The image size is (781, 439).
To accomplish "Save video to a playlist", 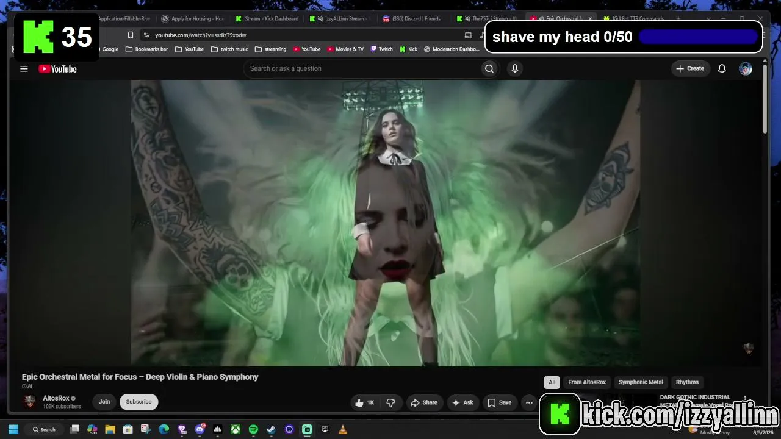I will pos(499,402).
